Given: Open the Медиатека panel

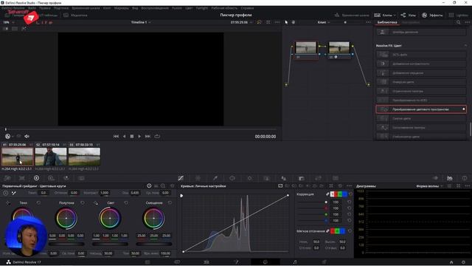Looking at the screenshot, I should click(x=76, y=15).
